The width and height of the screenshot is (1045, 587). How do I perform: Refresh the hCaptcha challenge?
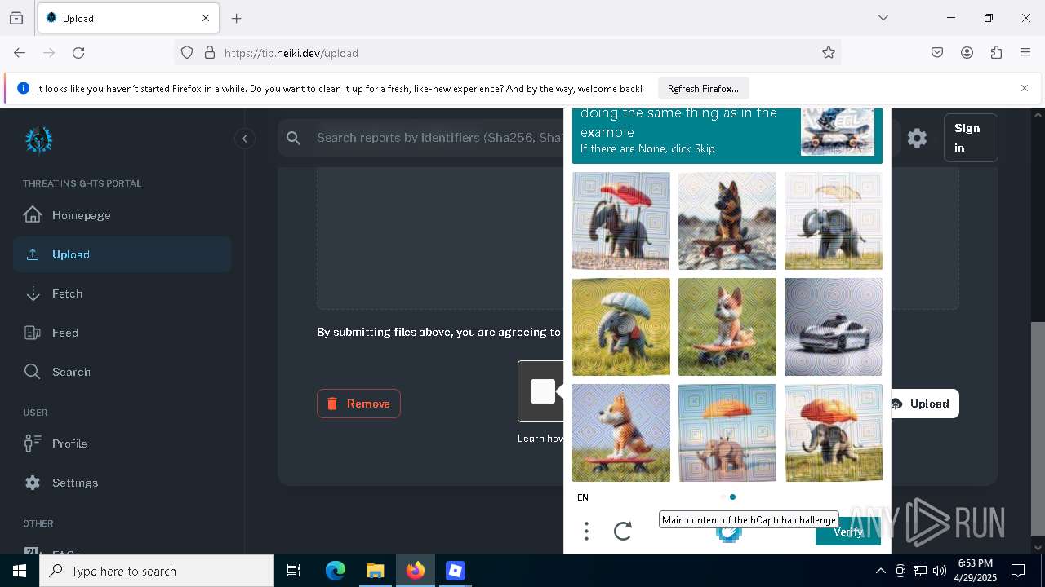coord(623,532)
